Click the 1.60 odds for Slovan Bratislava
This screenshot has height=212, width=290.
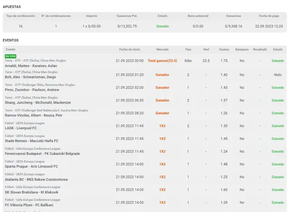pyautogui.click(x=223, y=189)
